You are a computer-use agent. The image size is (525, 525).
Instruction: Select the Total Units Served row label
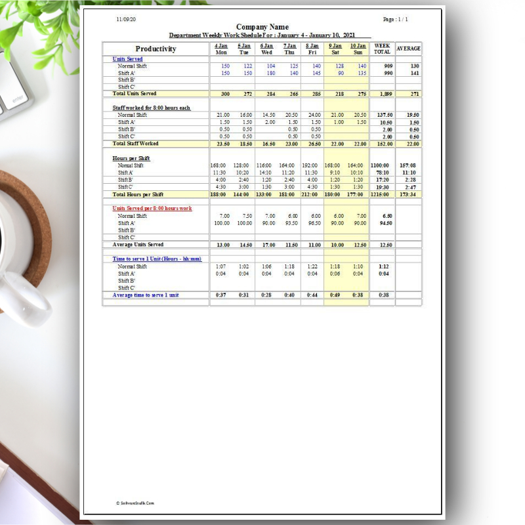[133, 93]
